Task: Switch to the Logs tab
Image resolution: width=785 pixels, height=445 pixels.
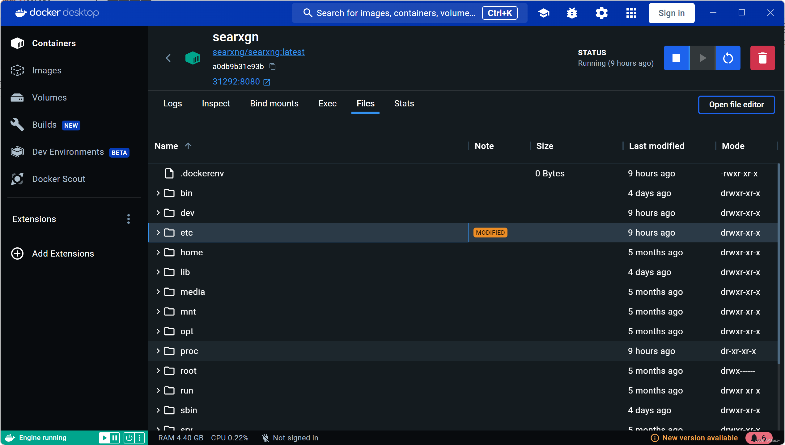Action: click(x=172, y=104)
